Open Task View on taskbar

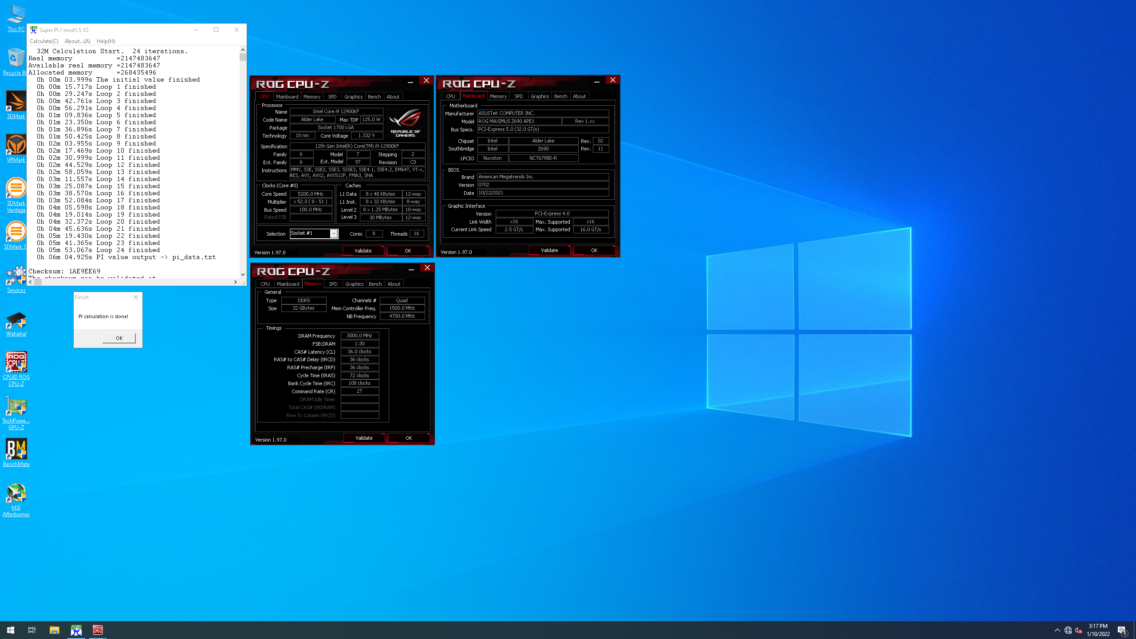pyautogui.click(x=32, y=630)
